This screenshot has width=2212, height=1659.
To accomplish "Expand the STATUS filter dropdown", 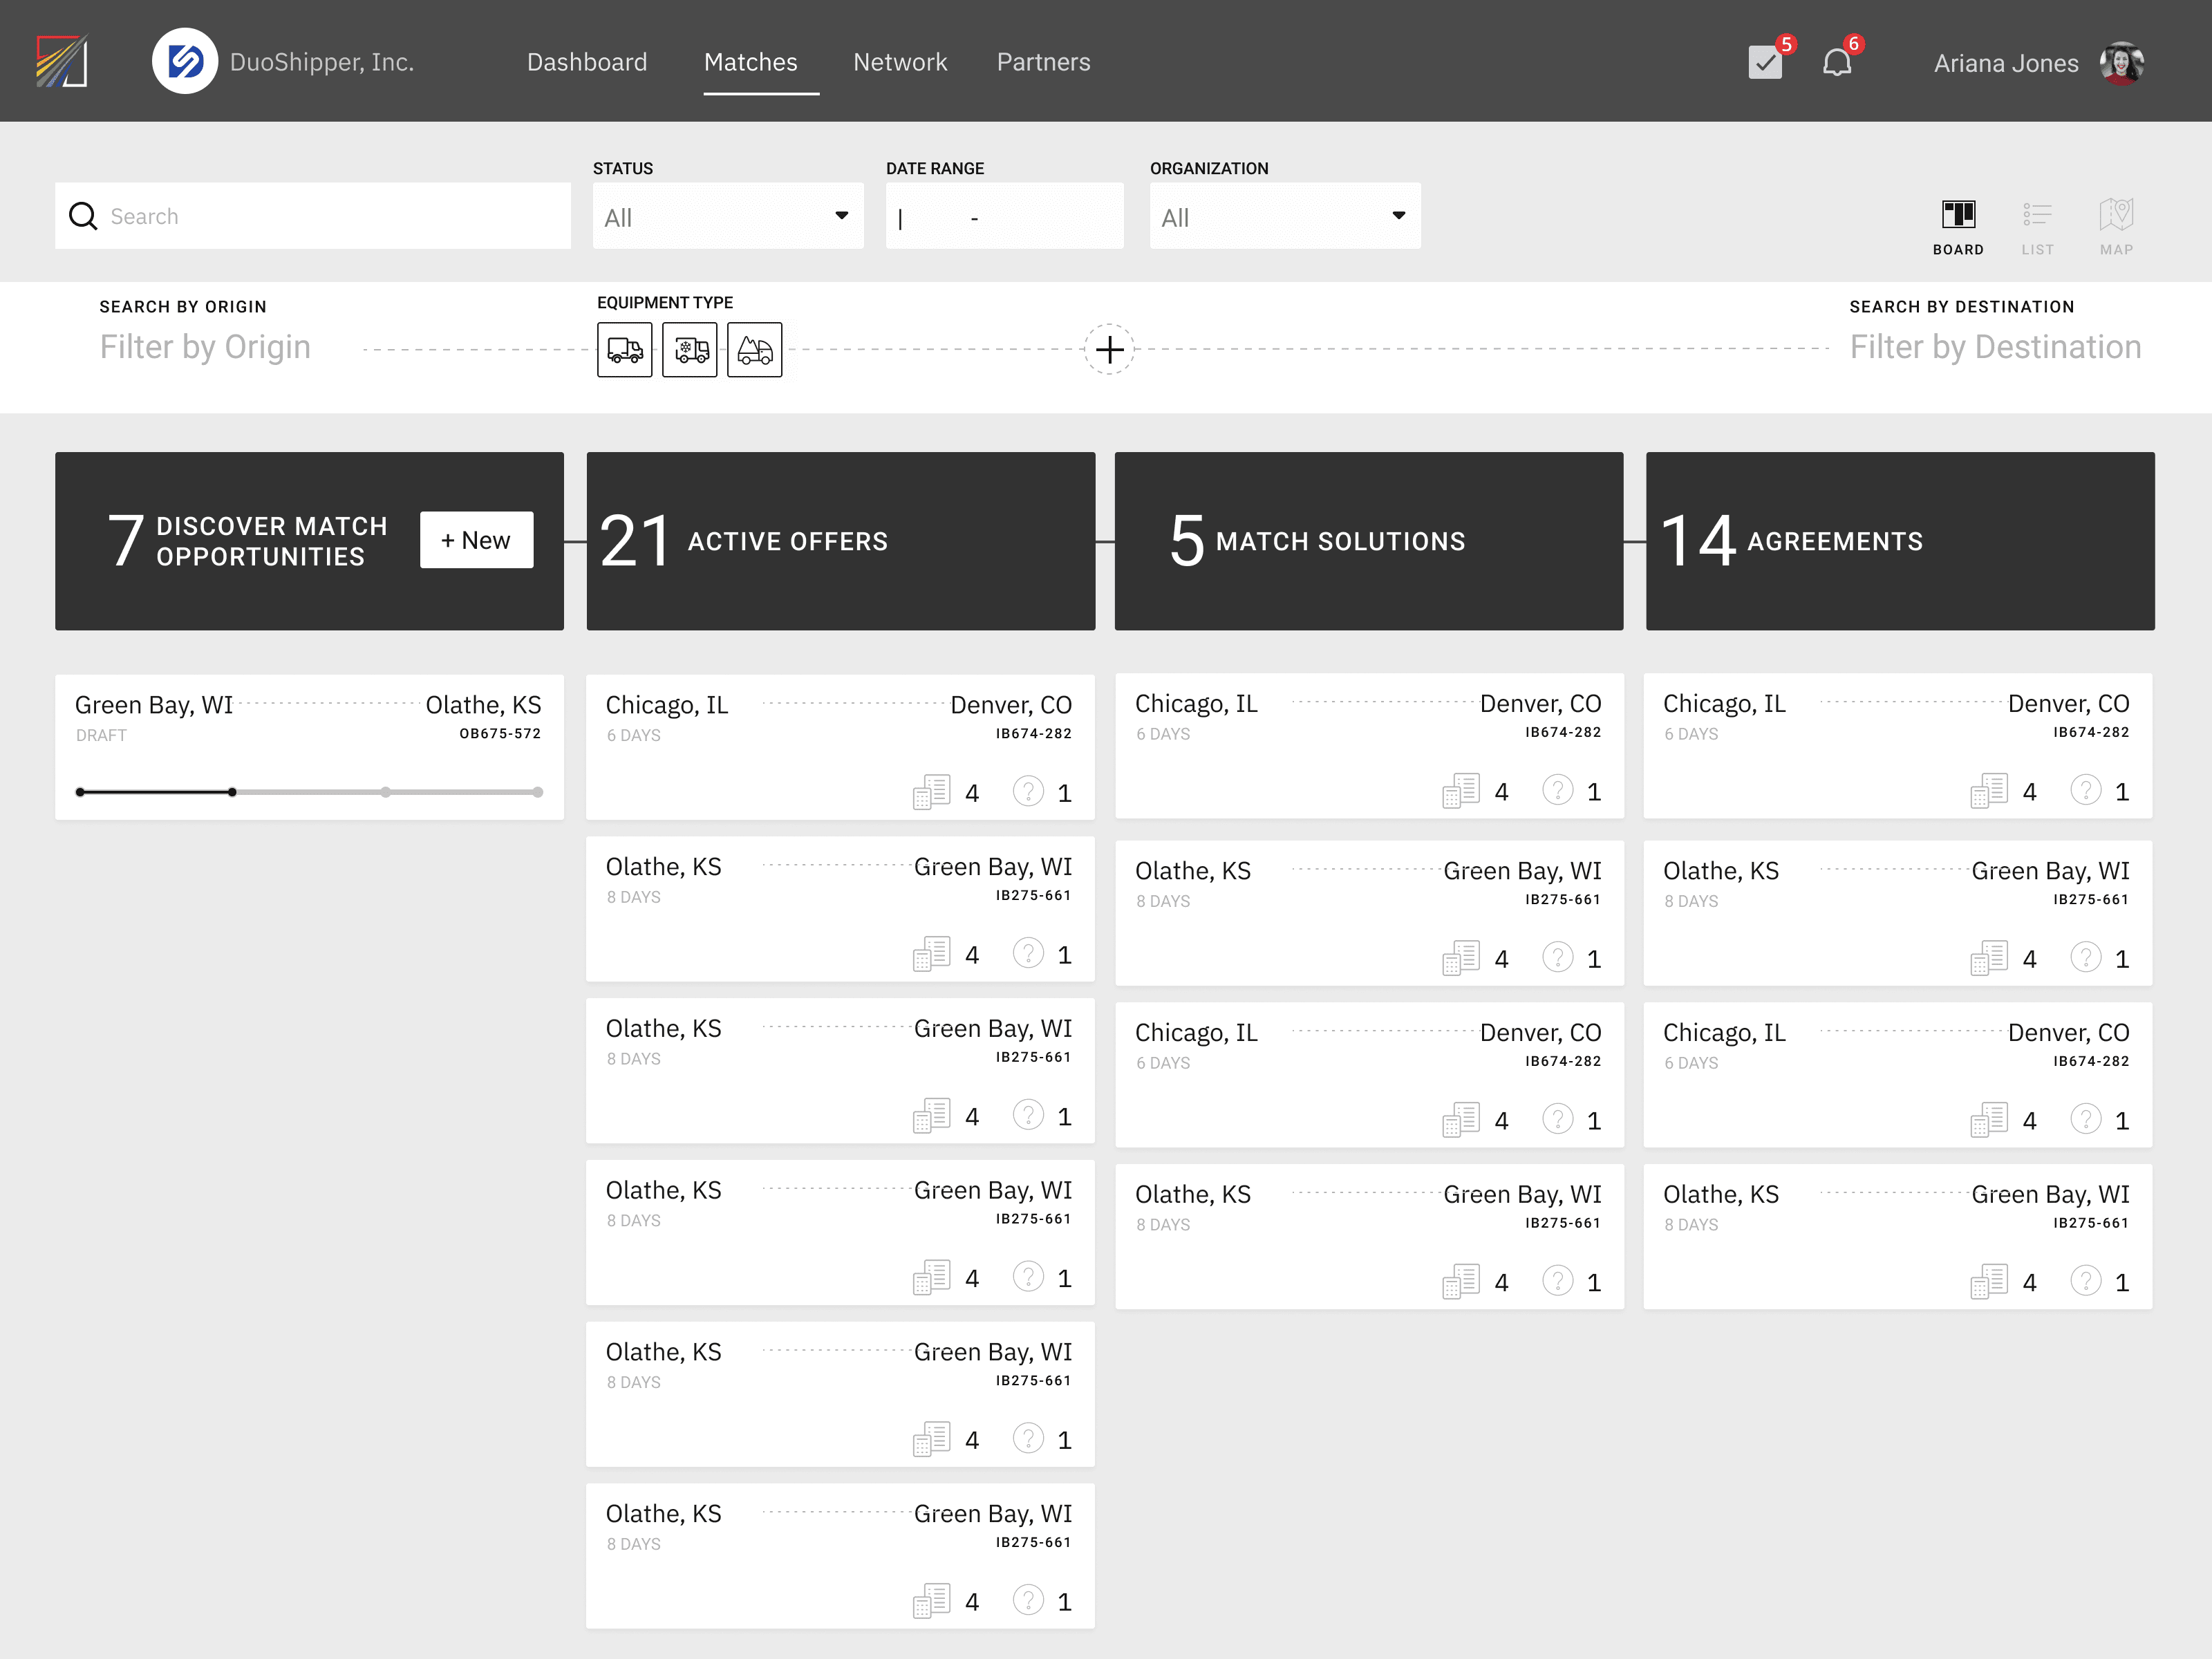I will point(724,216).
